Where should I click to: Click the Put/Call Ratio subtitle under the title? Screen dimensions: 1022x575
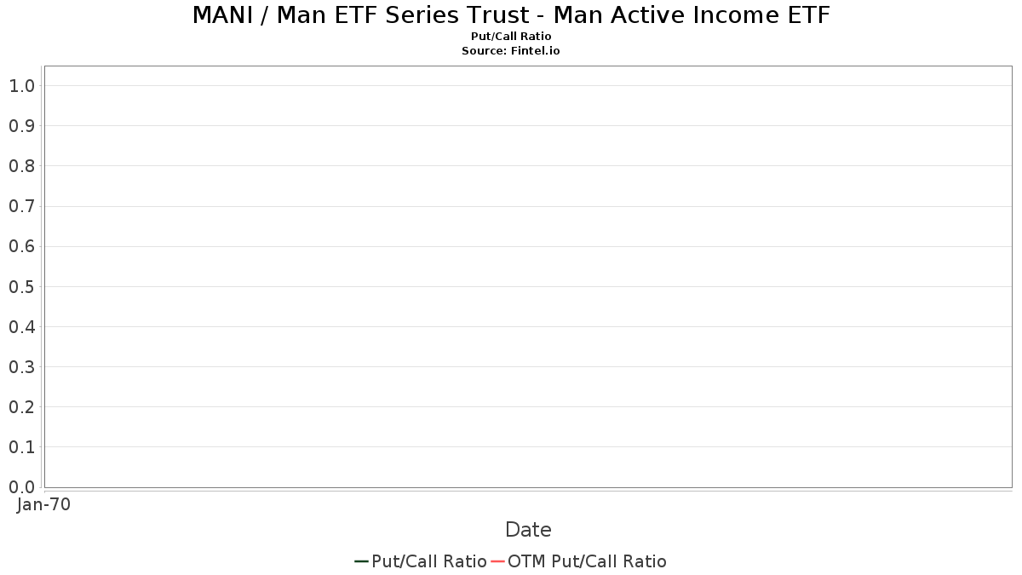pos(511,37)
